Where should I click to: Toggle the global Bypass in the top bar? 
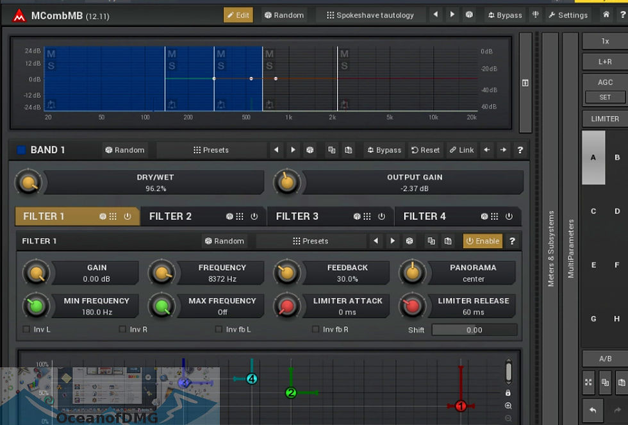505,15
